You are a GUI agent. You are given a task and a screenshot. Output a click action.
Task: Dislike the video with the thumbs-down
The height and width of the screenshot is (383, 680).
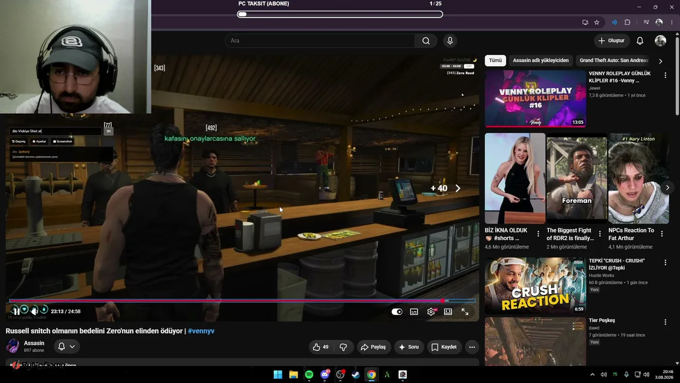343,347
